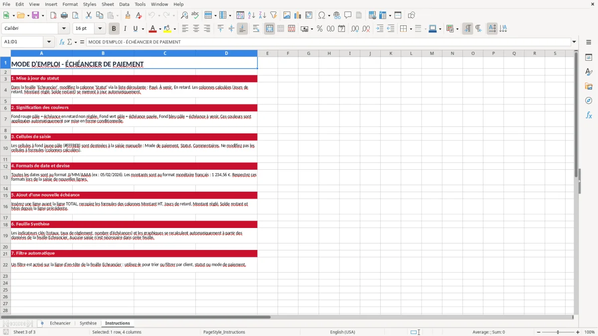The width and height of the screenshot is (598, 336).
Task: Click the 100% zoom level
Action: [590, 332]
